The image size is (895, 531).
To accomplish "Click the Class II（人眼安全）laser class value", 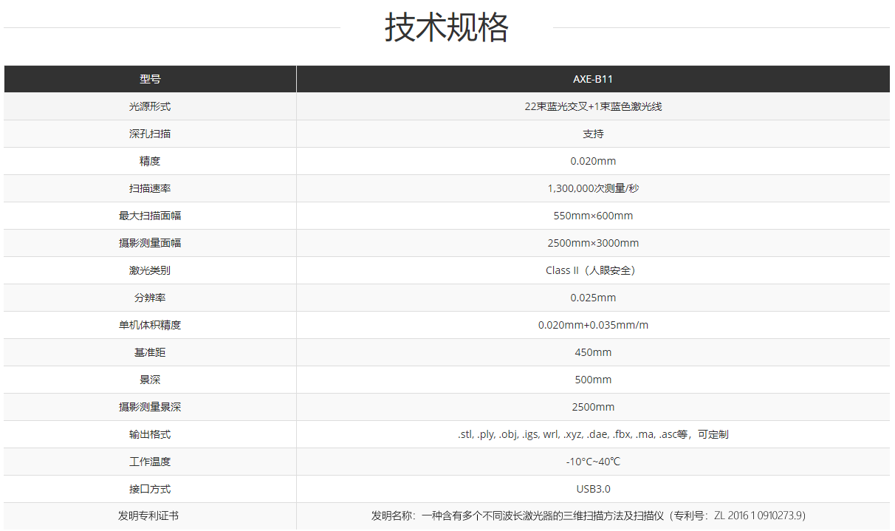I will click(593, 270).
